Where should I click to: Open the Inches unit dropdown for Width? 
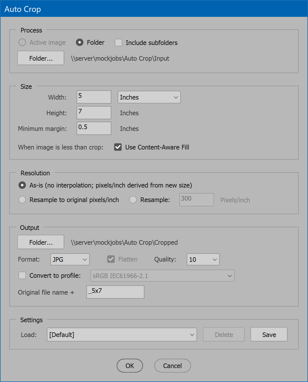pyautogui.click(x=149, y=97)
